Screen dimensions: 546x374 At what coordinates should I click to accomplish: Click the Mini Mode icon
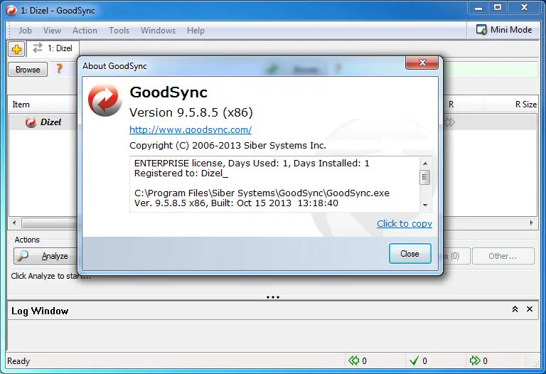(481, 30)
